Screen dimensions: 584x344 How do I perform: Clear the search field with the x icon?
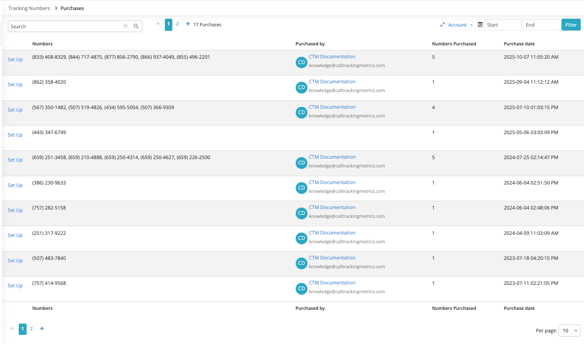click(125, 26)
